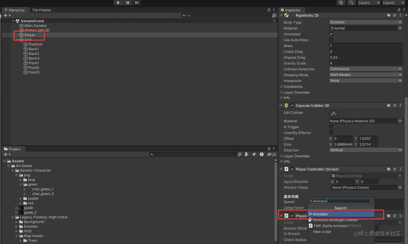408x244 pixels.
Task: Expand the blue folder
Action: tap(21, 180)
